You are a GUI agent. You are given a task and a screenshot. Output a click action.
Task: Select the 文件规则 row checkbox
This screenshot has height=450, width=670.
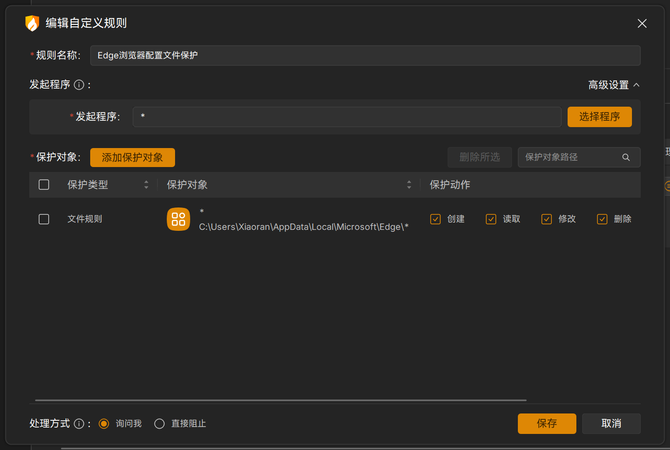tap(44, 219)
